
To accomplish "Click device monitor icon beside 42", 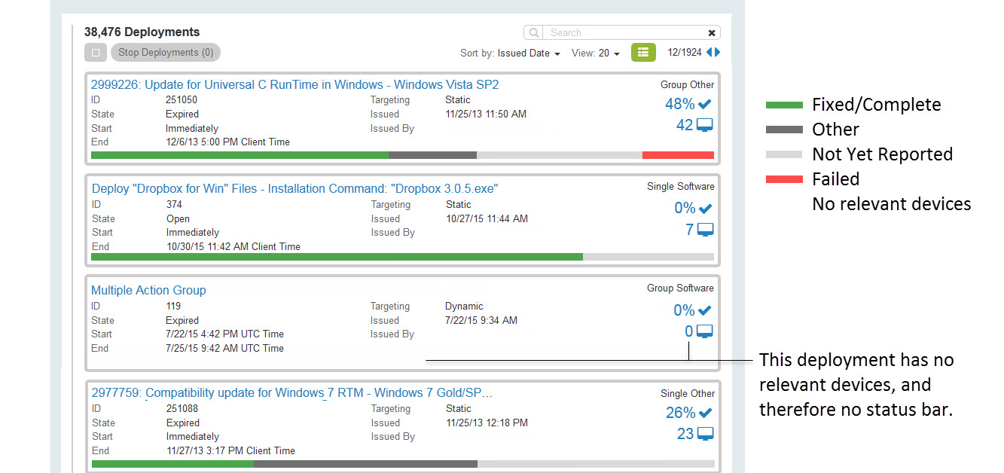I will [705, 126].
